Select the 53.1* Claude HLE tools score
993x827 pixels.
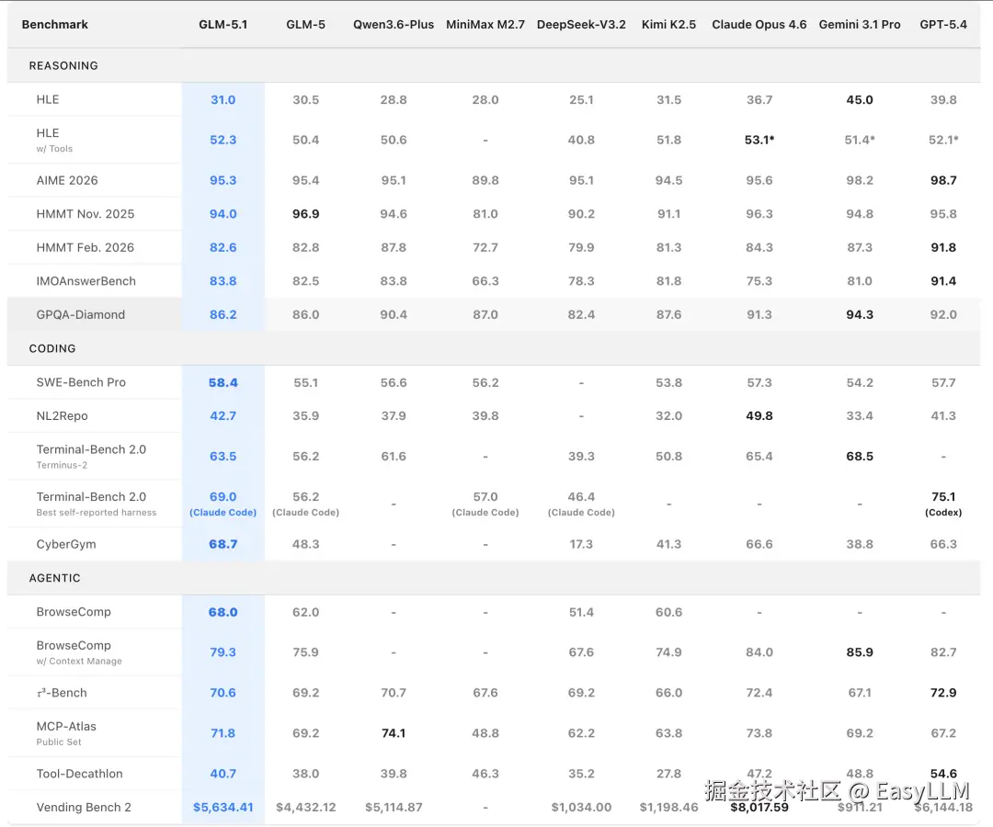tap(759, 140)
